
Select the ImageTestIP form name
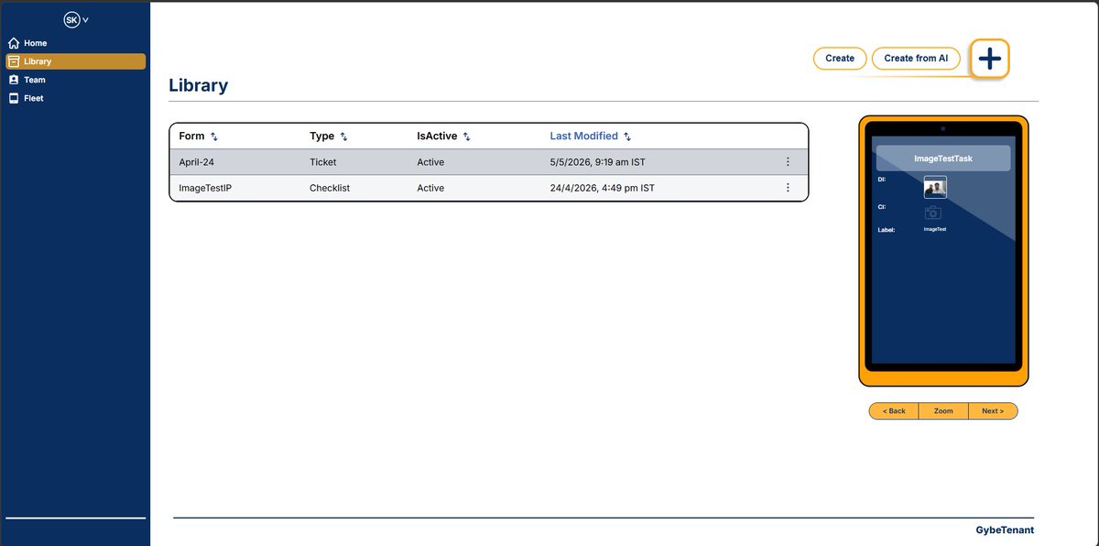[207, 188]
